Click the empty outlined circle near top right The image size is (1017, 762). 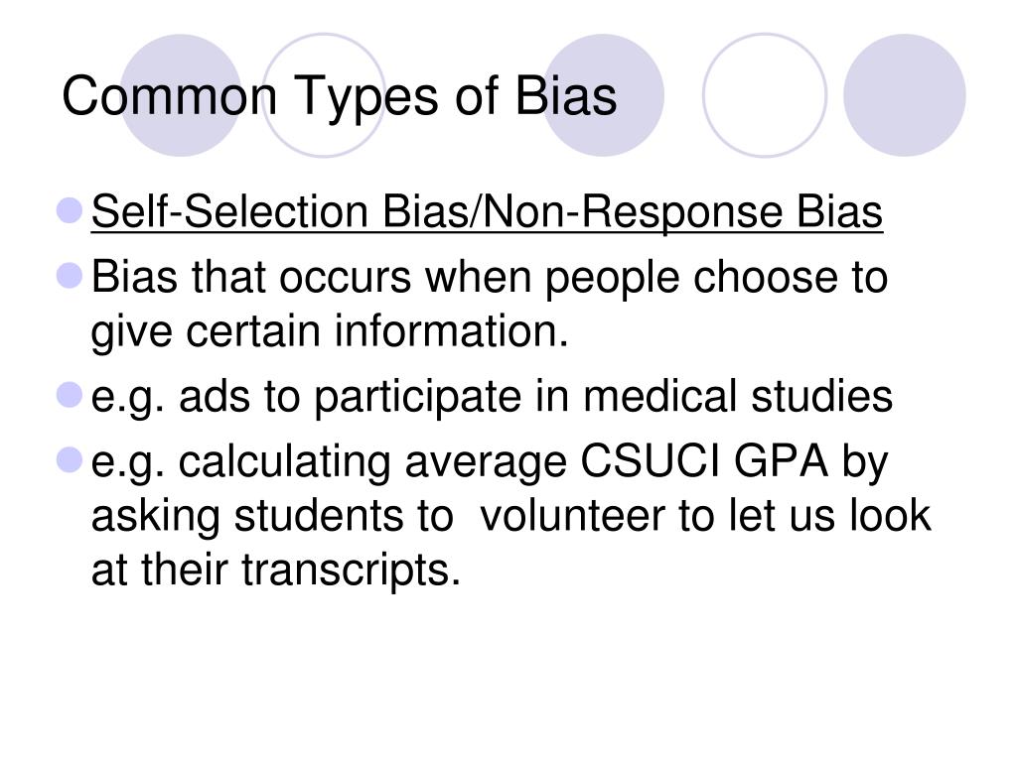tap(765, 95)
